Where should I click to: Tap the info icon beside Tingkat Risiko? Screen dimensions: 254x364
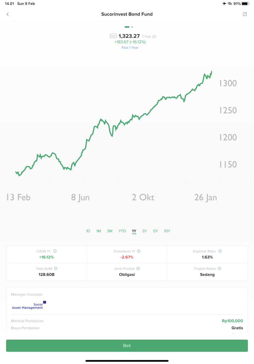click(219, 269)
